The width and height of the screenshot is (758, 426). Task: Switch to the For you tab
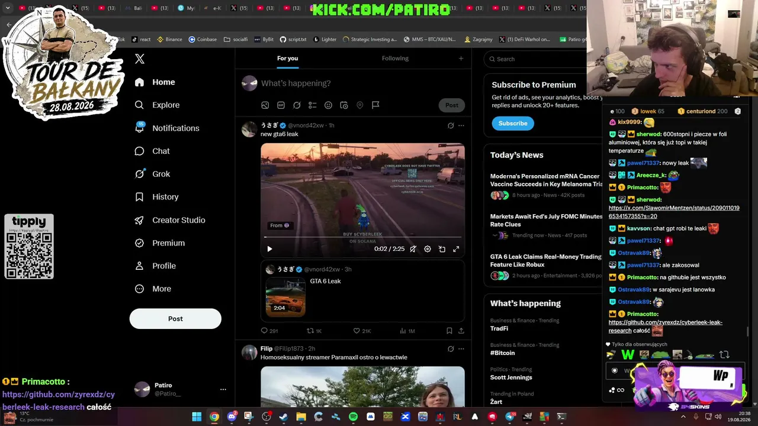pos(287,58)
